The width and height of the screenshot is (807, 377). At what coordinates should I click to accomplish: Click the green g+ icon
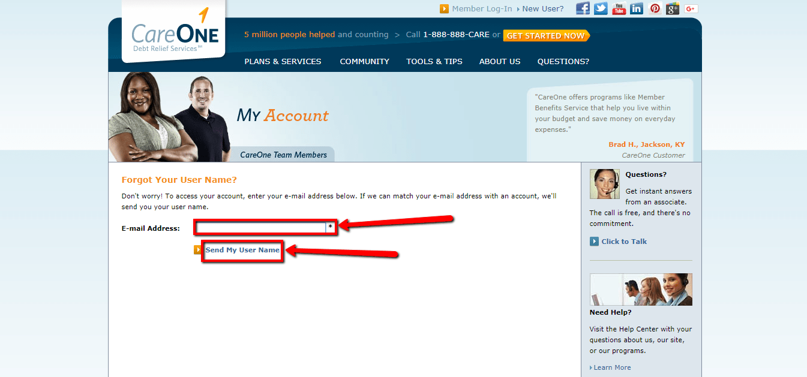coord(672,8)
